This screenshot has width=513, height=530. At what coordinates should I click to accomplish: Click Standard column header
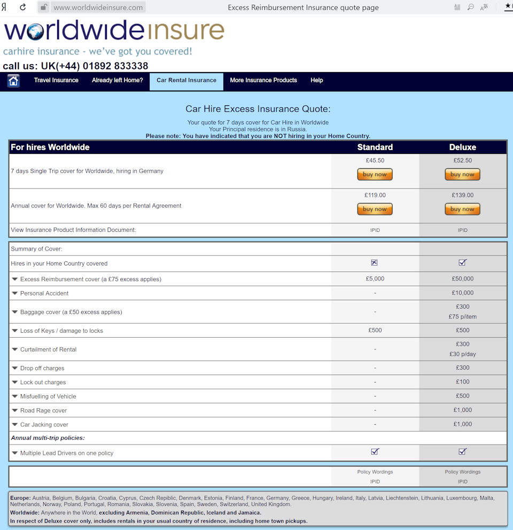click(x=375, y=147)
